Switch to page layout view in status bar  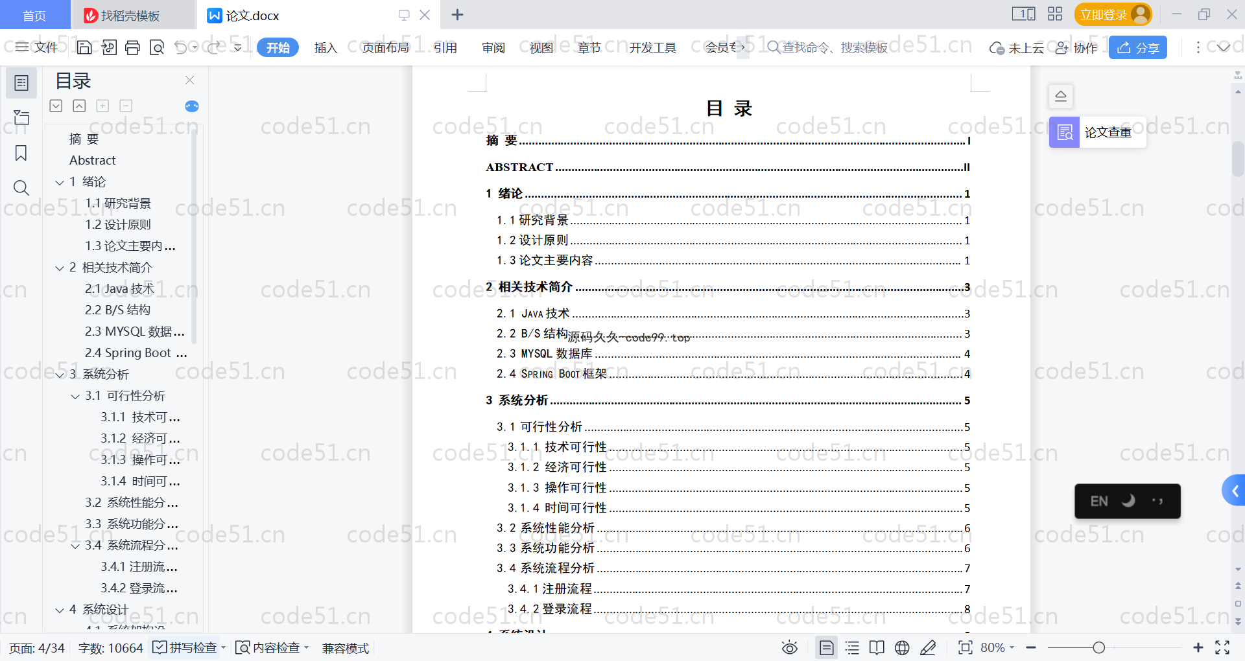827,647
